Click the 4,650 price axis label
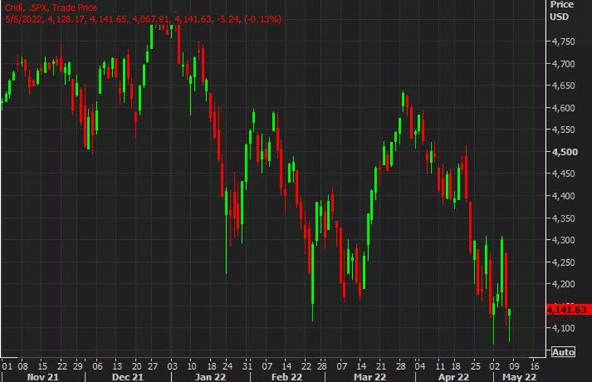The width and height of the screenshot is (592, 382). coord(563,86)
